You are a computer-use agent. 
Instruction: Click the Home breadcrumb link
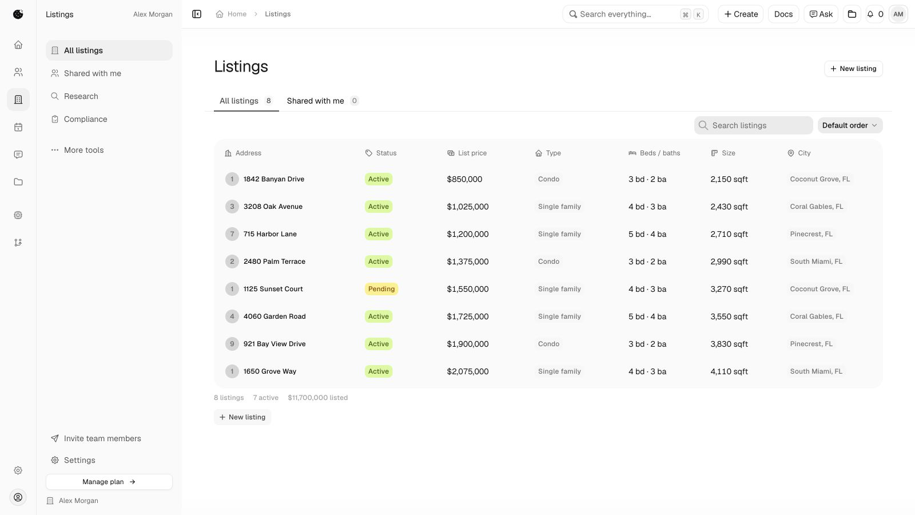point(231,14)
